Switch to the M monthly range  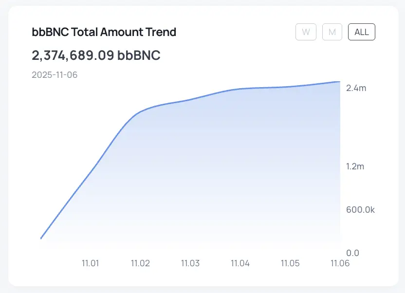[x=332, y=32]
